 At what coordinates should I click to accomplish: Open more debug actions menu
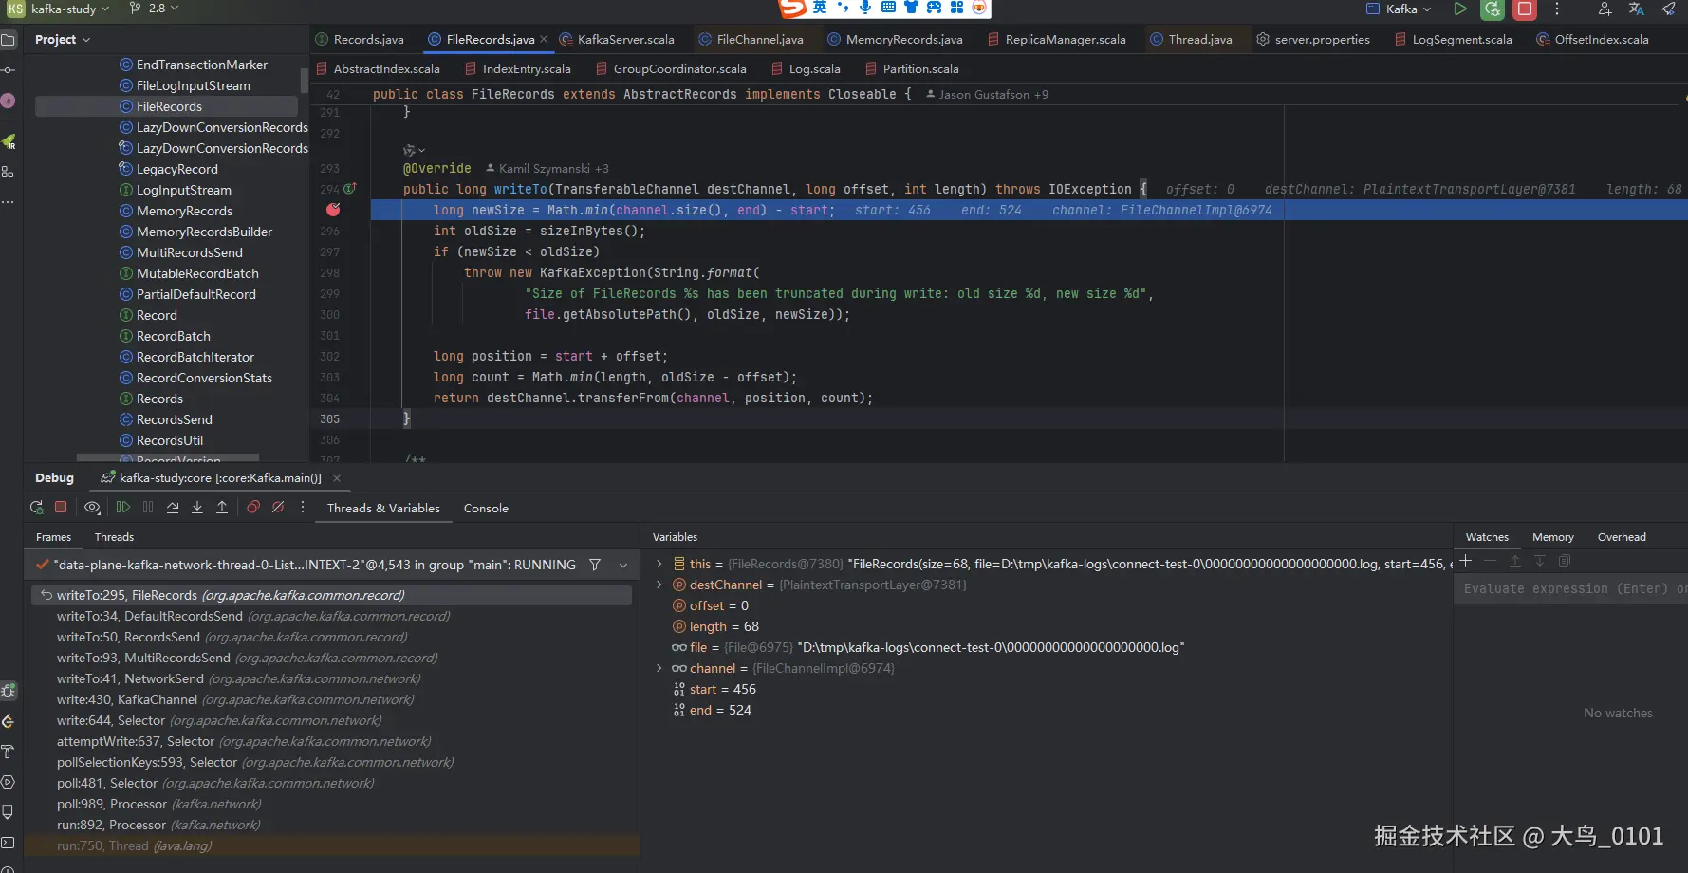click(x=303, y=508)
